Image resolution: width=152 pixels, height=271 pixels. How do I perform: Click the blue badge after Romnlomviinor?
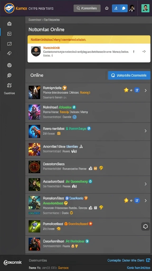point(67,198)
